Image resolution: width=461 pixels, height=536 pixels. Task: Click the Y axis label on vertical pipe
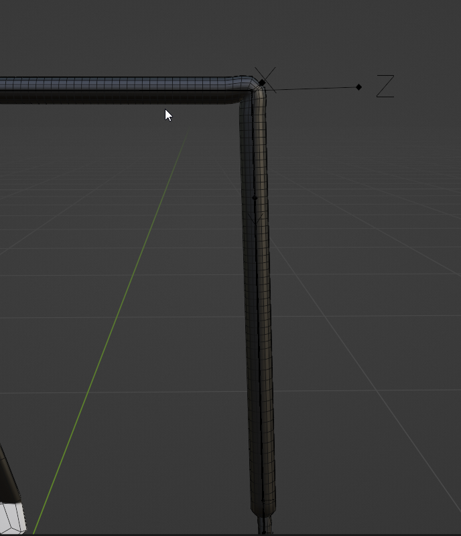tap(255, 220)
